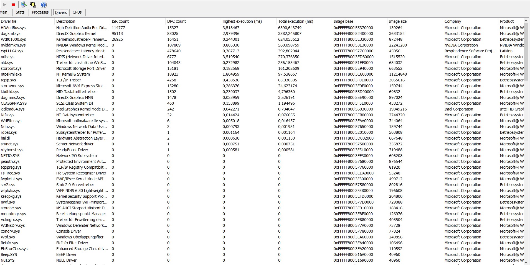Click the BEEP Driver description
The image size is (530, 265).
point(66,254)
